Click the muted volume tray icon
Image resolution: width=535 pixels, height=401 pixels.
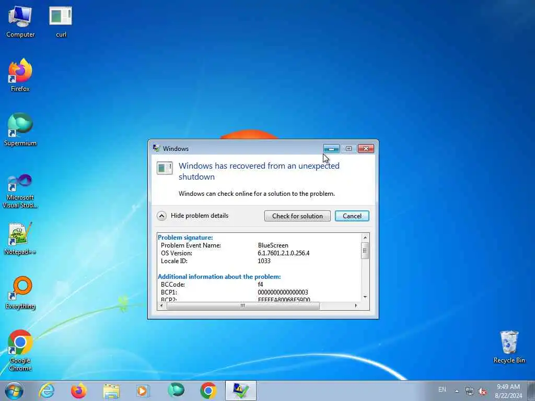(x=482, y=391)
